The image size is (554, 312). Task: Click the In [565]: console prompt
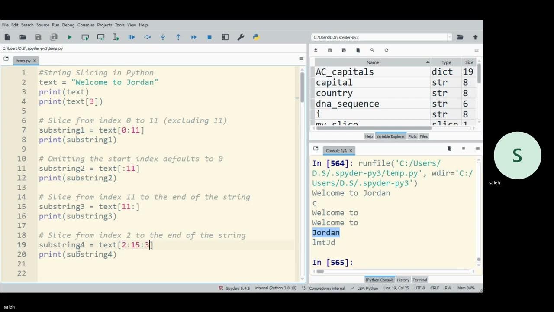(332, 263)
